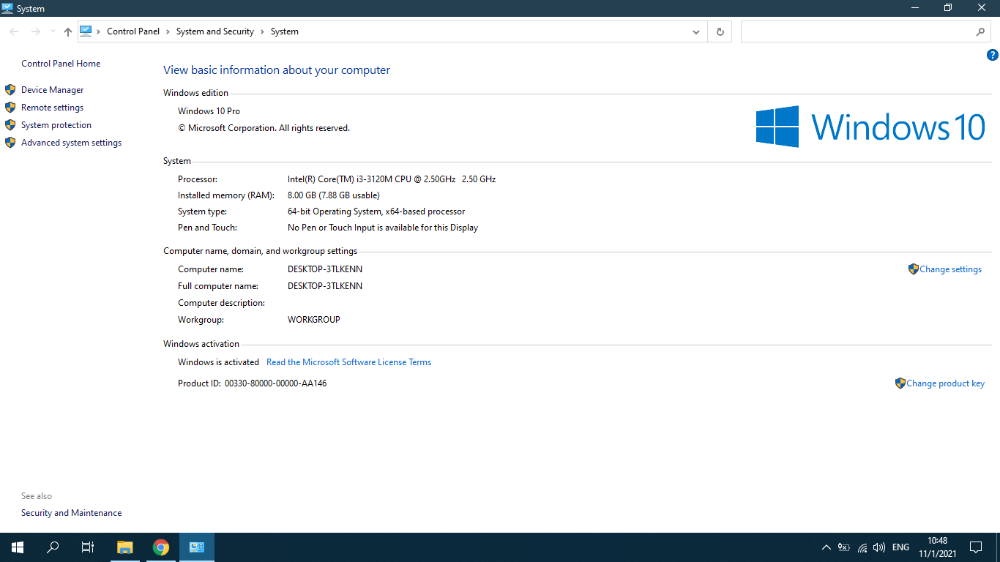Click the shield icon beside Remote settings
This screenshot has width=1000, height=562.
pyautogui.click(x=10, y=108)
